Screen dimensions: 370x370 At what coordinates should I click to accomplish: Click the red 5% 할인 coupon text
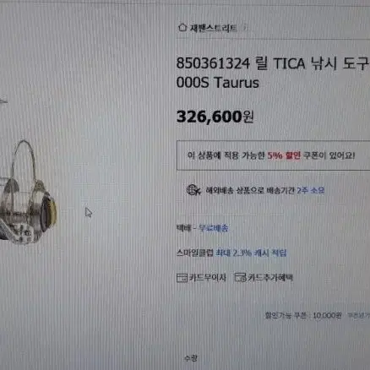click(284, 155)
